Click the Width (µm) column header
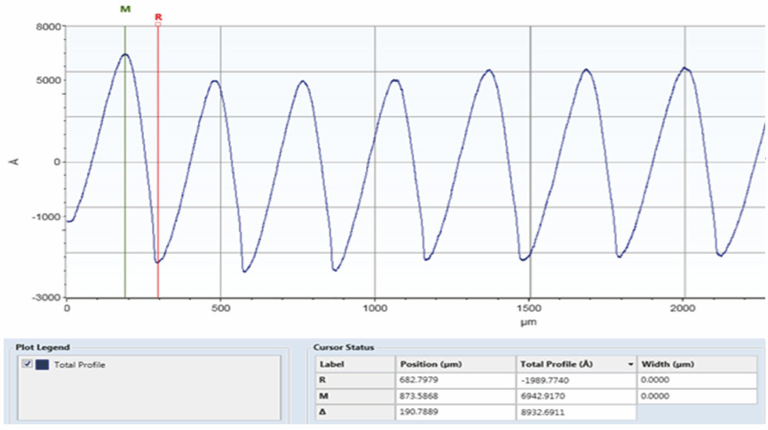This screenshot has height=430, width=768. (667, 364)
